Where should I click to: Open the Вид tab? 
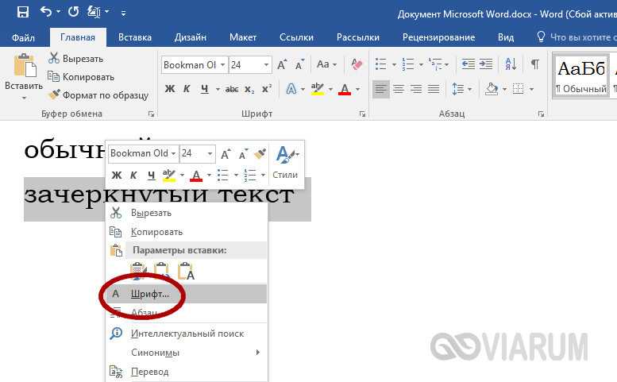[506, 37]
